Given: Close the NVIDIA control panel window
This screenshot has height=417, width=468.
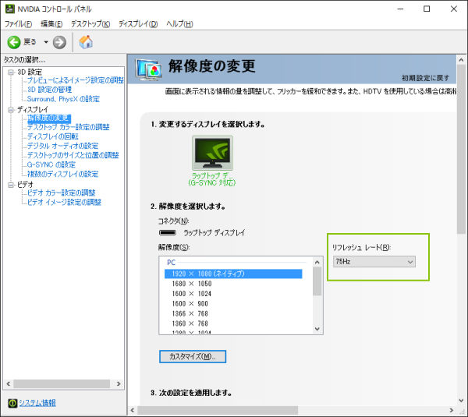Looking at the screenshot, I should 454,9.
